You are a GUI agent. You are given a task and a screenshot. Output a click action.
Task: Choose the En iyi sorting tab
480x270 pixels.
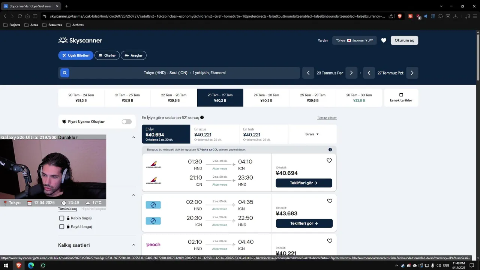(166, 134)
